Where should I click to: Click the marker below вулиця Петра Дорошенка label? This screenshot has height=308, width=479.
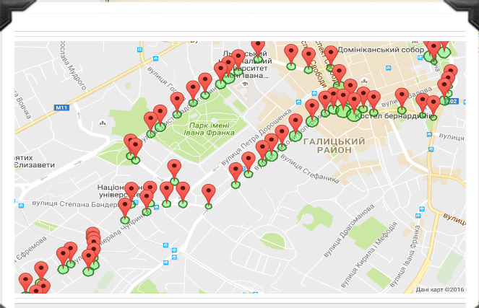click(x=248, y=162)
